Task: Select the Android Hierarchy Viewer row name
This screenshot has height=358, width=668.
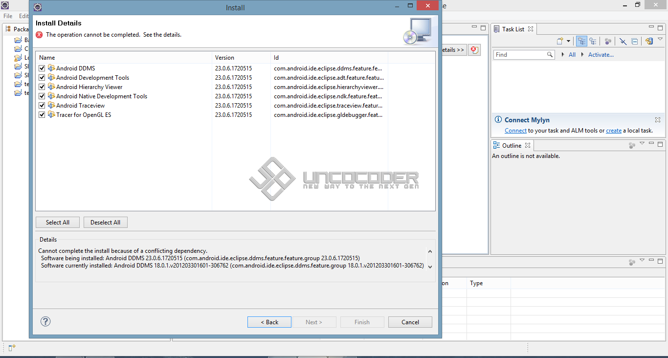Action: pos(89,87)
